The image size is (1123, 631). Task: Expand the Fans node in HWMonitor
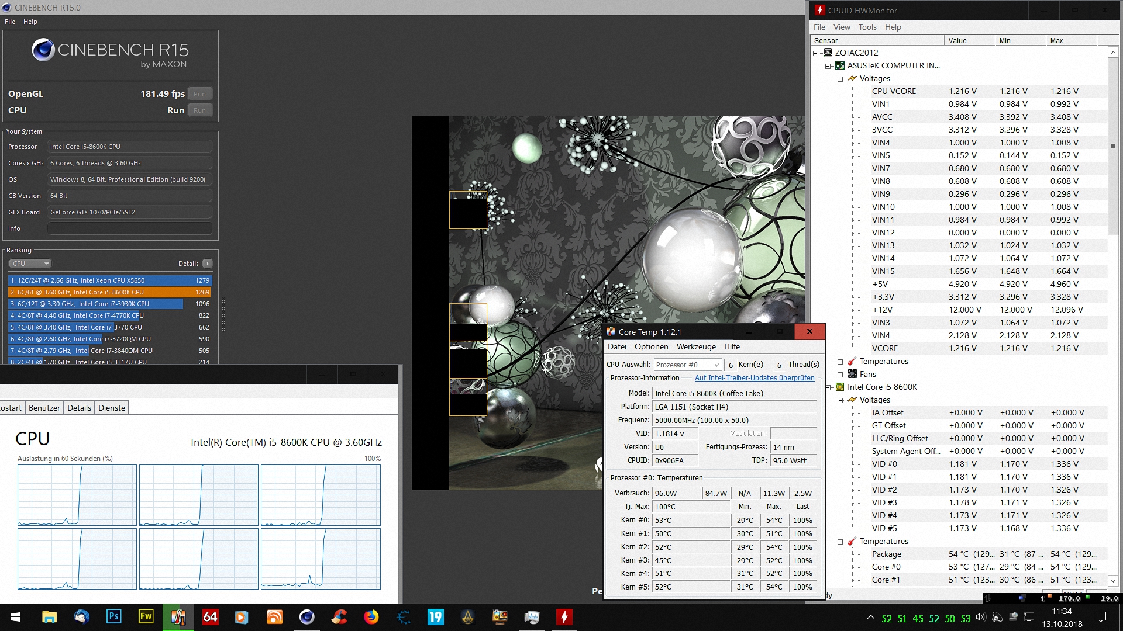[840, 375]
